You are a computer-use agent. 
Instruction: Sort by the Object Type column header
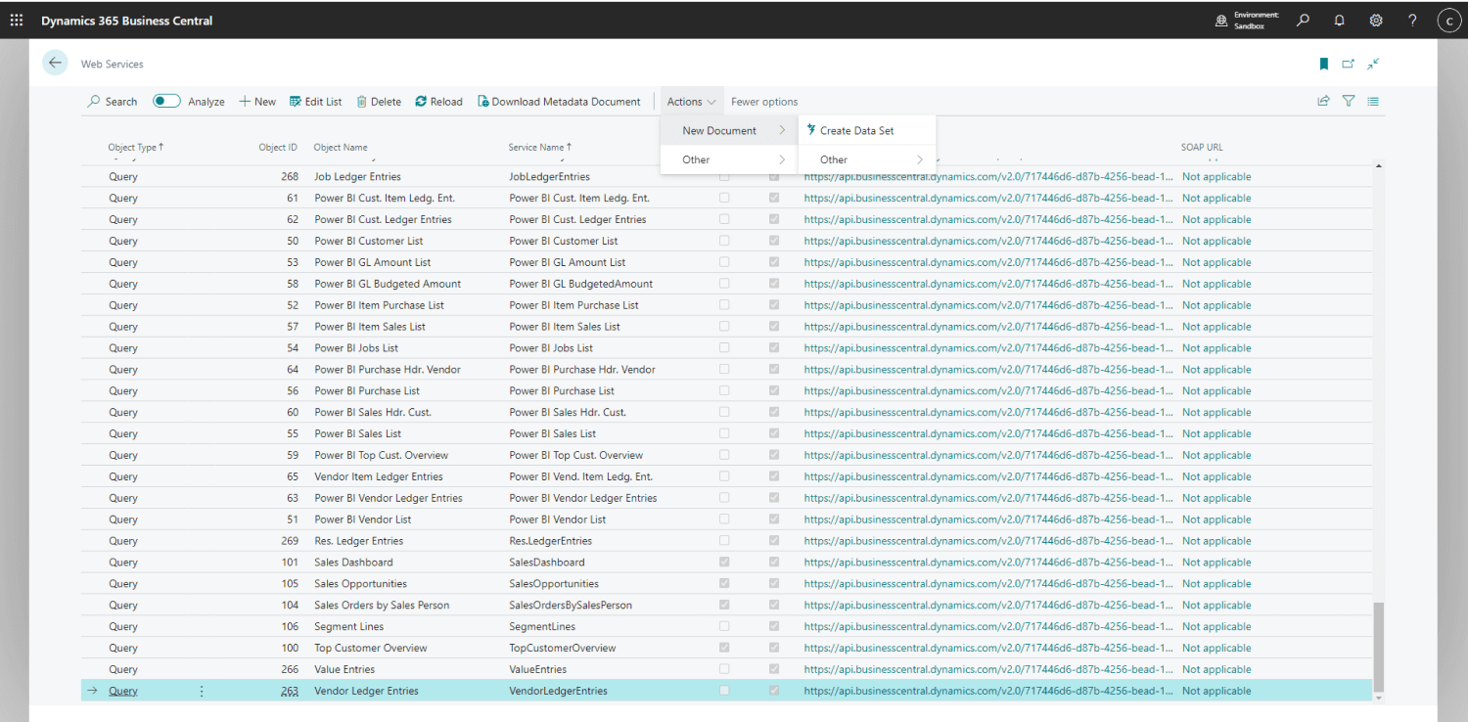pos(135,147)
